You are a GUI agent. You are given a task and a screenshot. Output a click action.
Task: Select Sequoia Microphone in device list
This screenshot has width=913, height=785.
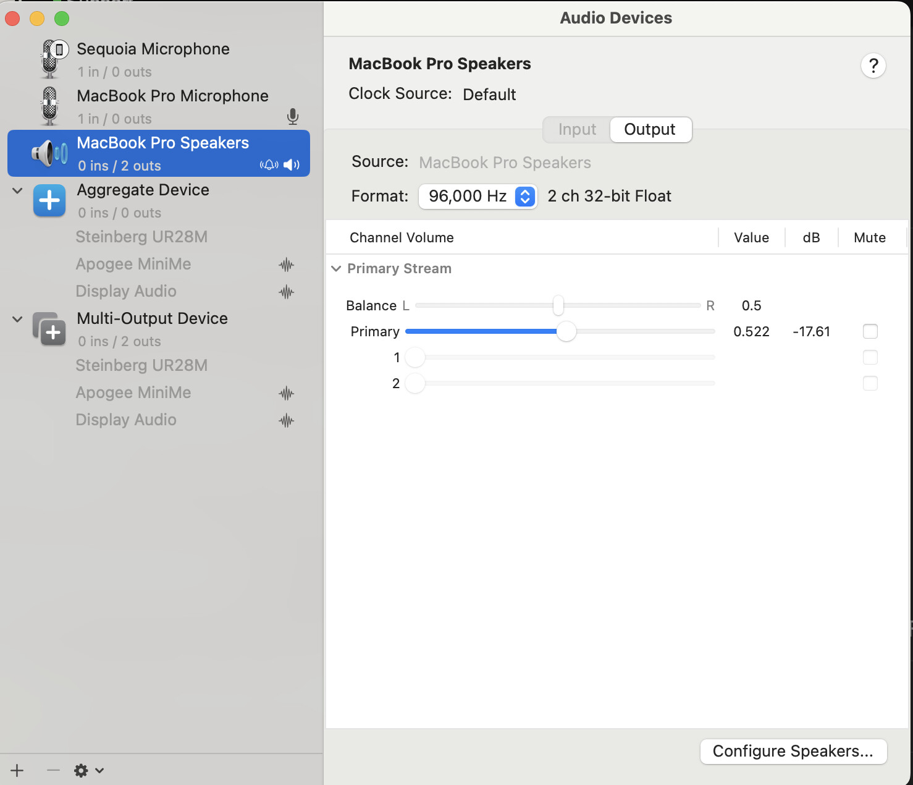[159, 59]
